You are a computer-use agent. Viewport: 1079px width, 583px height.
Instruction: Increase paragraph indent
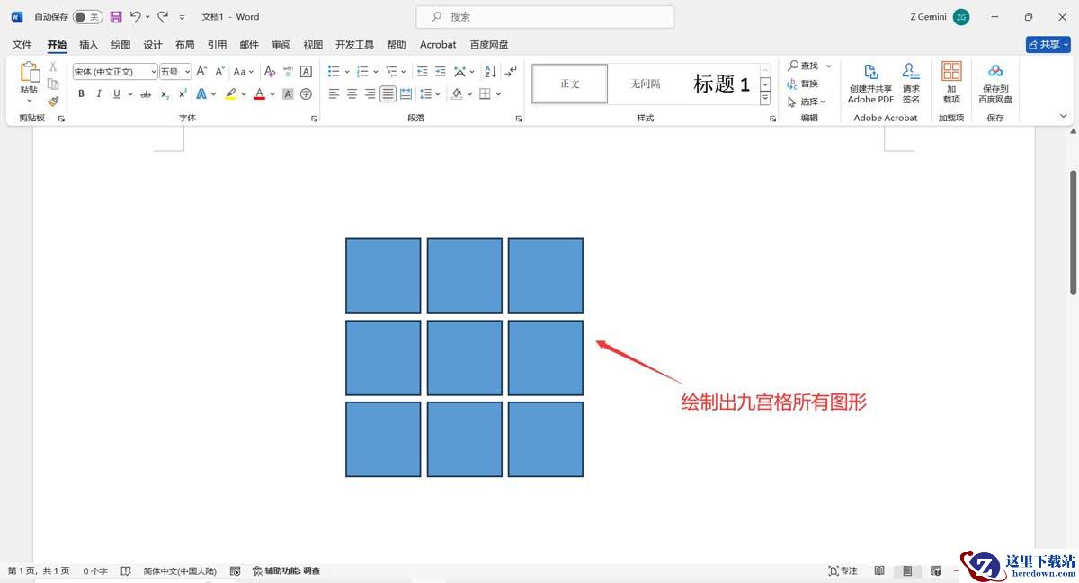pyautogui.click(x=441, y=71)
